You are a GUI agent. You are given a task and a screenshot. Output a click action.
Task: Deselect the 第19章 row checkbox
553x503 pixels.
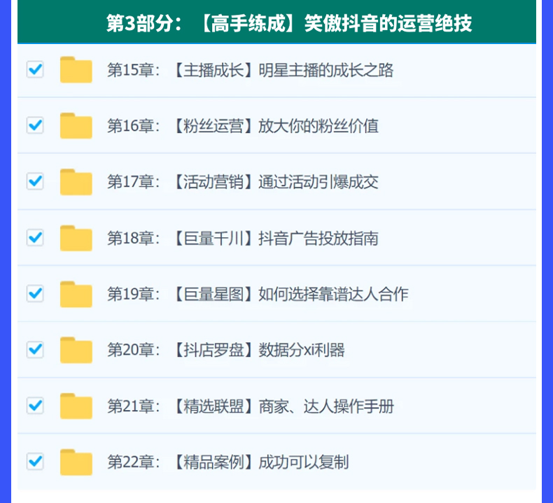coord(35,294)
